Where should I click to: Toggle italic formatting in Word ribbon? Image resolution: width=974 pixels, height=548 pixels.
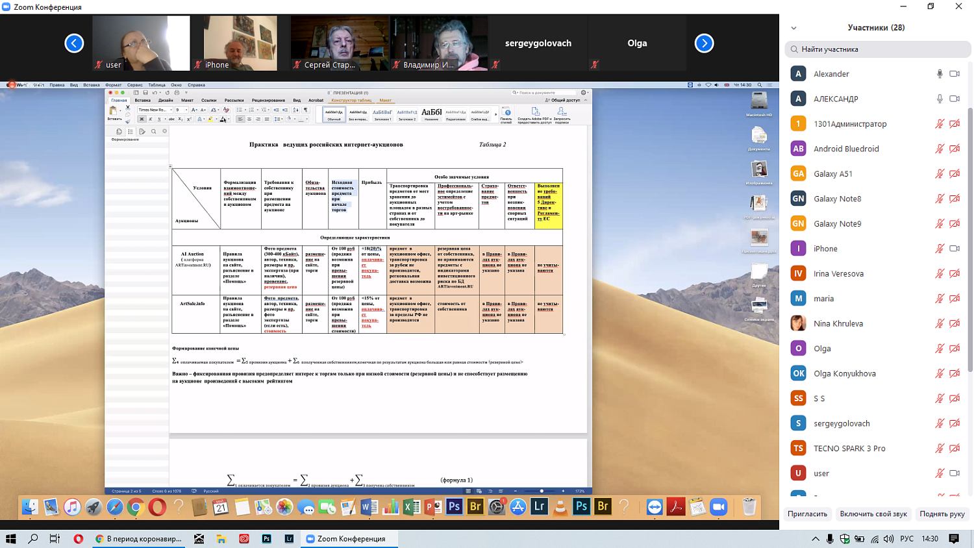coord(150,119)
